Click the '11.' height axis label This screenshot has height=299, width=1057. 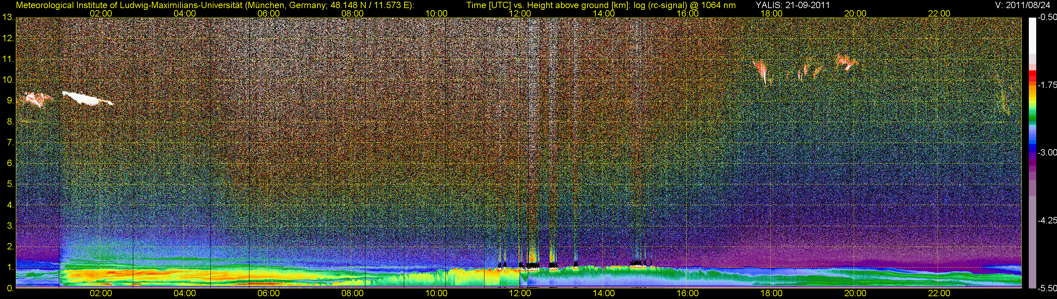click(x=8, y=59)
